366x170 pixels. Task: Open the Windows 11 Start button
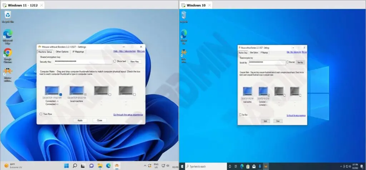(66, 166)
